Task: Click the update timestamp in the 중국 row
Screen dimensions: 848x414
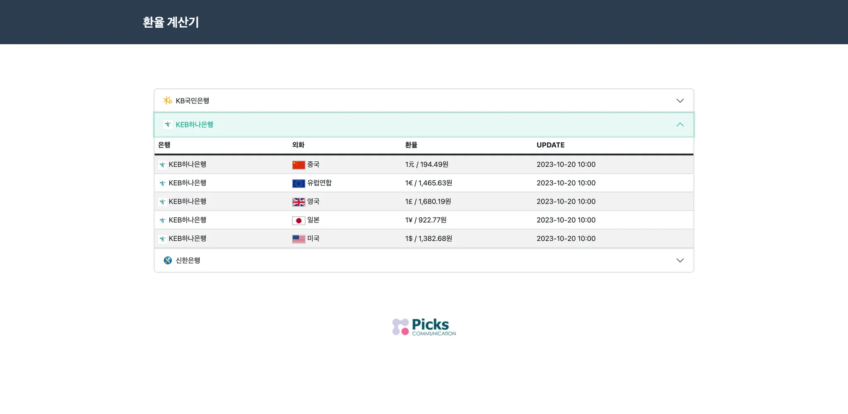Action: pos(566,164)
